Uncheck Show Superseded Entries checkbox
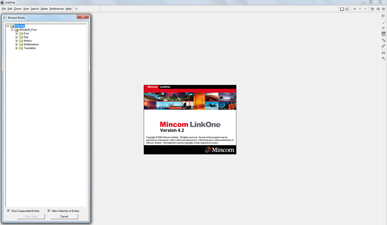Image resolution: width=387 pixels, height=225 pixels. [x=9, y=211]
